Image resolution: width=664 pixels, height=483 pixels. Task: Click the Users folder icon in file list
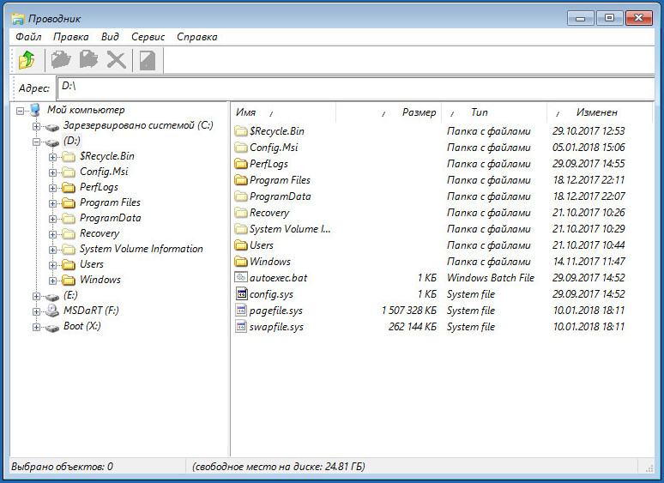(241, 245)
